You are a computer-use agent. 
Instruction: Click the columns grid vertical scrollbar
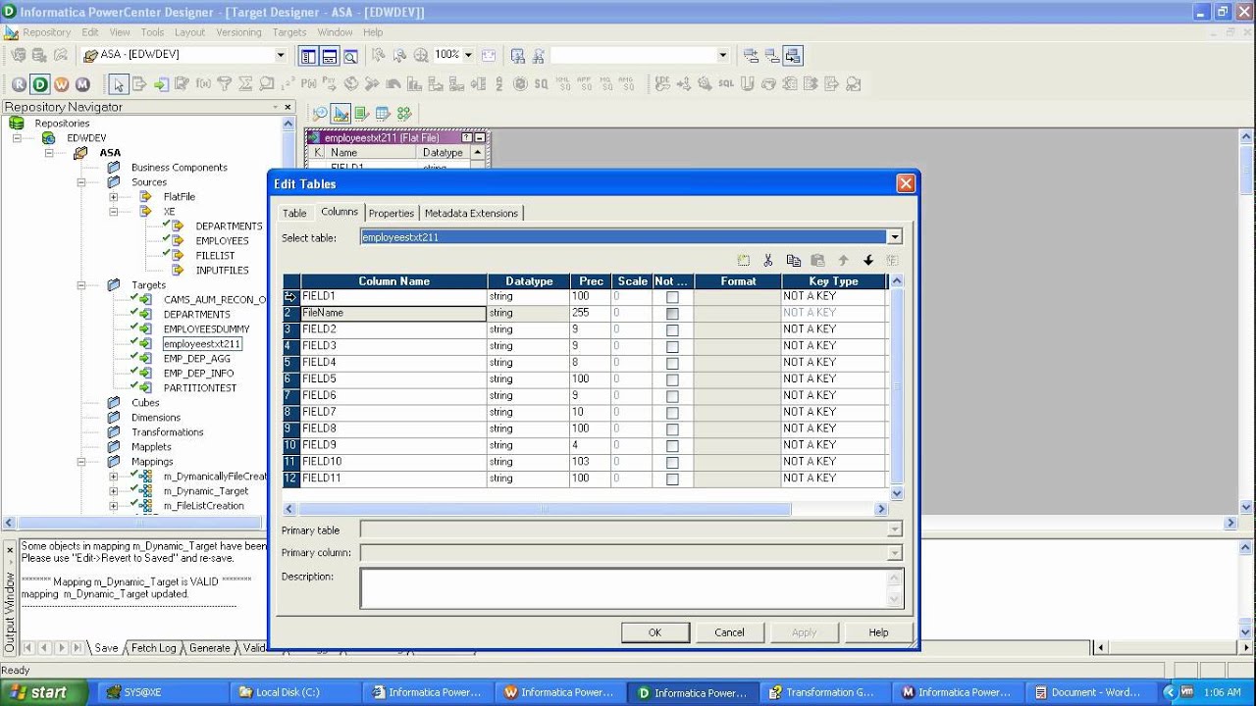coord(897,387)
